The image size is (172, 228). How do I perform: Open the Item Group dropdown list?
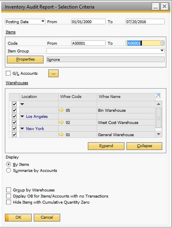pos(162,51)
